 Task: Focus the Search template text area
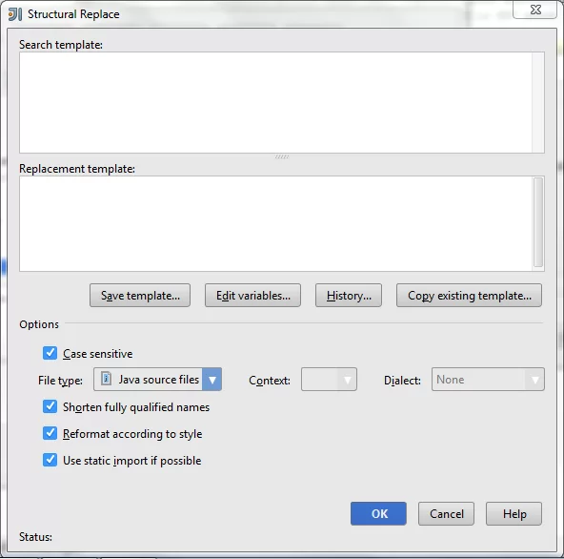pos(275,103)
